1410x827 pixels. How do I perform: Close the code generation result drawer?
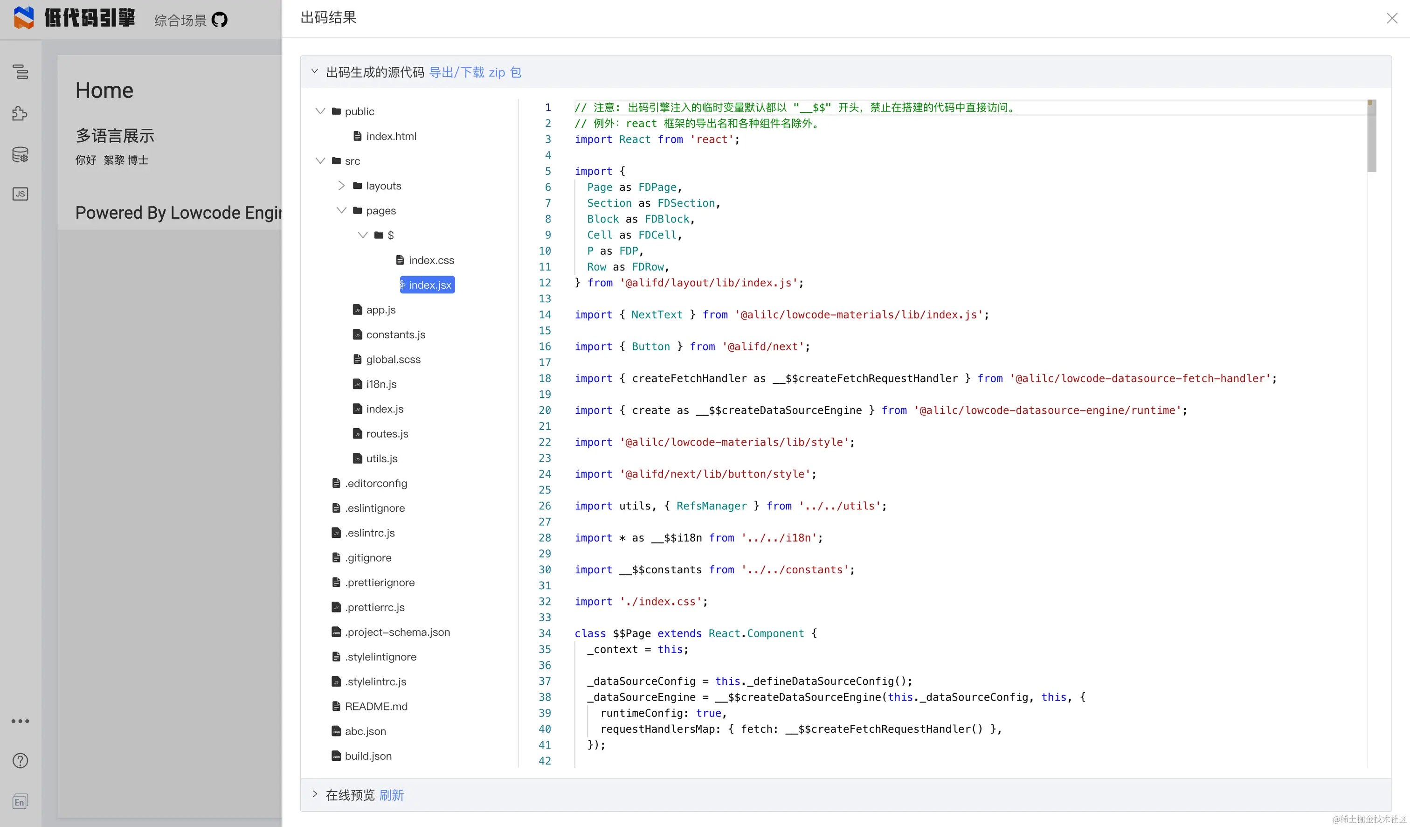1391,18
